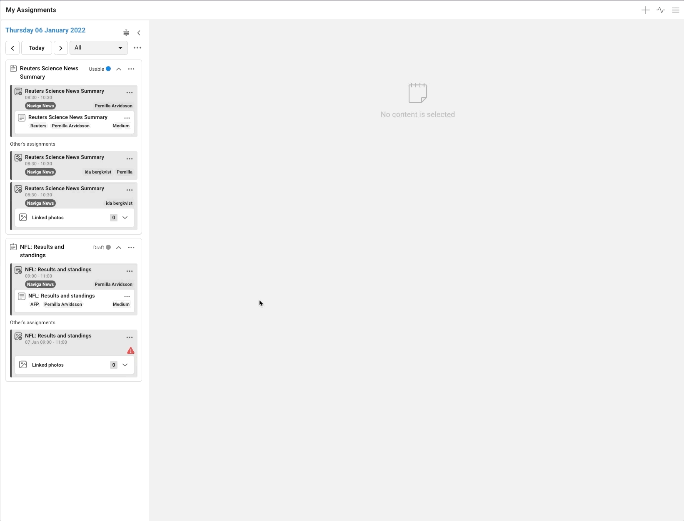
Task: Open options menu beside the All filter
Action: coord(137,48)
